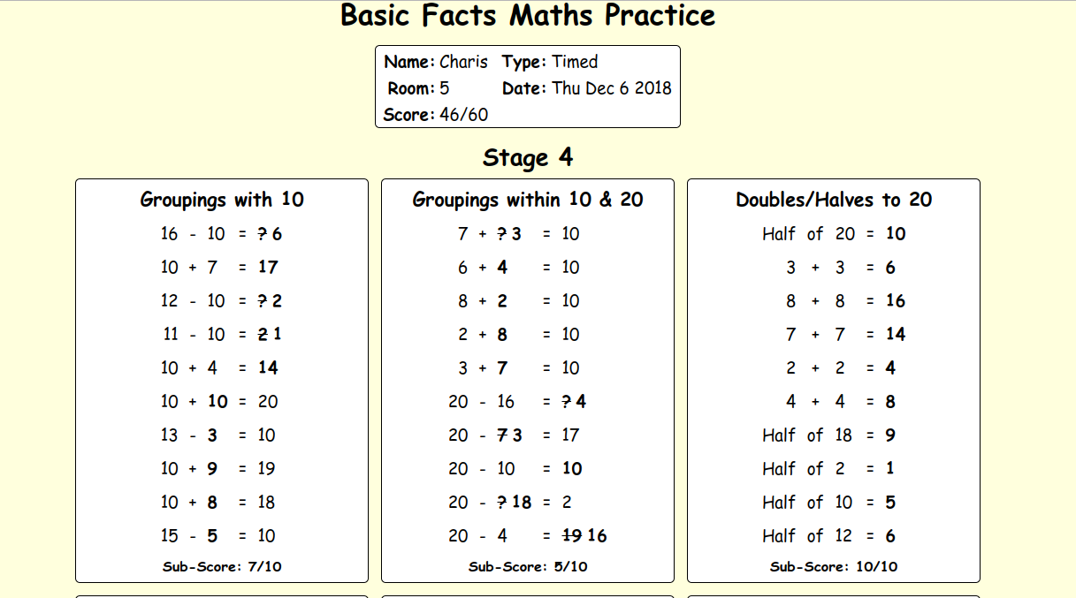The height and width of the screenshot is (598, 1076).
Task: Click the Doubles/Halves to 20 title
Action: pos(834,200)
